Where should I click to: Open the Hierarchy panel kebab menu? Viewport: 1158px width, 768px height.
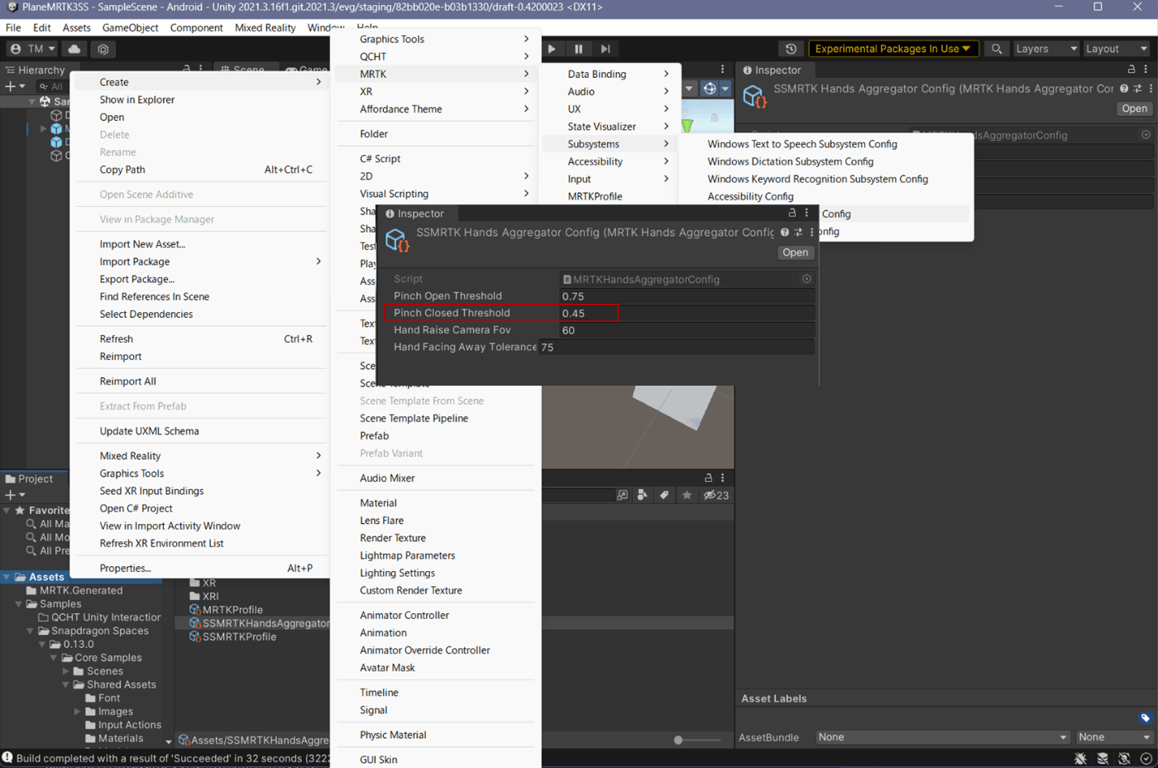click(x=199, y=70)
